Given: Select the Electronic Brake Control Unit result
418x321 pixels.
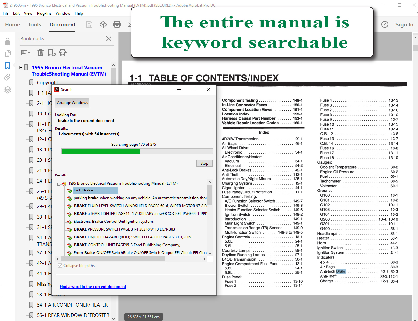Looking at the screenshot, I should [x=113, y=222].
